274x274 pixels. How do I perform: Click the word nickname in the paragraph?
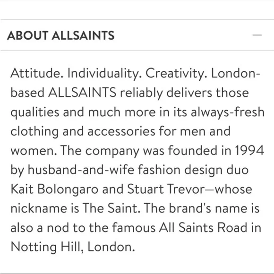(x=39, y=208)
